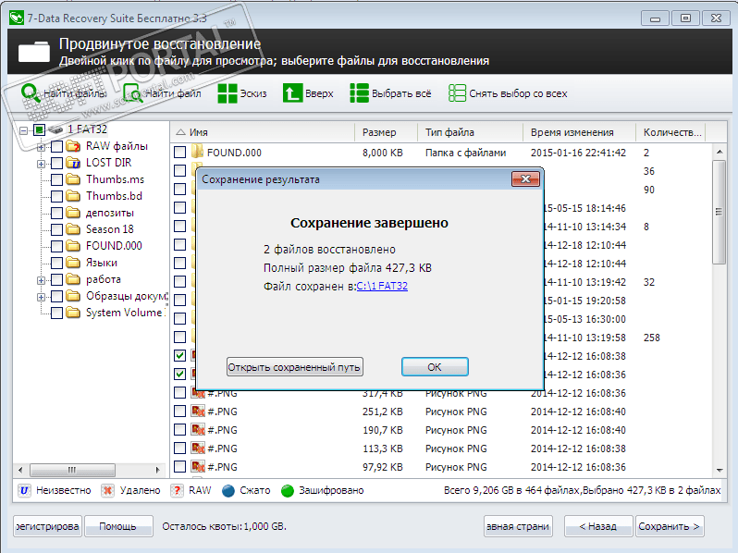Screen dimensions: 738x553
Task: Click the System Volume folder icon
Action: (73, 313)
